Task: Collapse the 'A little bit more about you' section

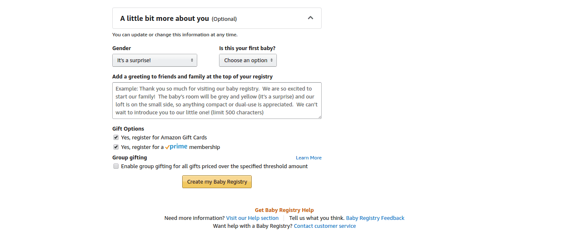Action: pos(217,18)
